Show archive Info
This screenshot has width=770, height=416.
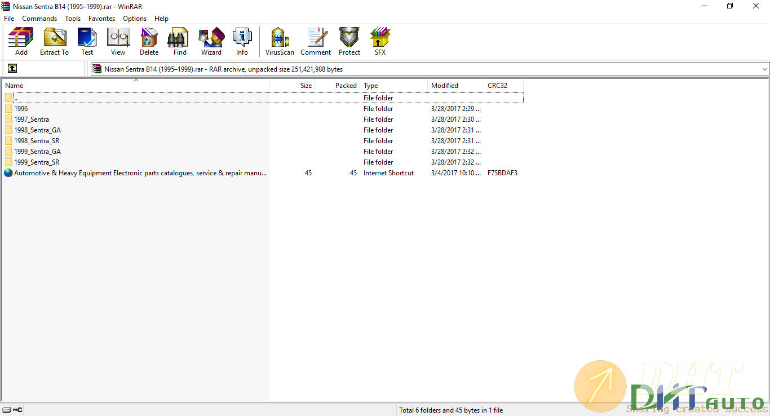[242, 42]
